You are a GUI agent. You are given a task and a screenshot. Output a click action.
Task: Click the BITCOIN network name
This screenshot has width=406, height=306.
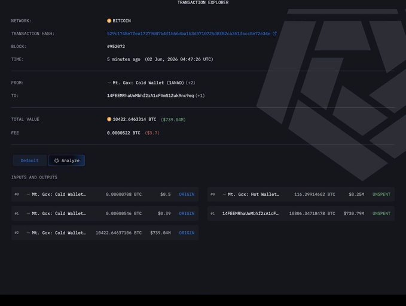[x=122, y=21]
